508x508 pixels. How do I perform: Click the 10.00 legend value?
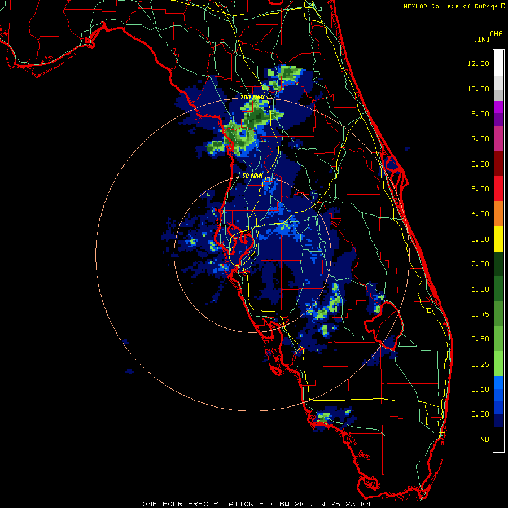pos(478,89)
